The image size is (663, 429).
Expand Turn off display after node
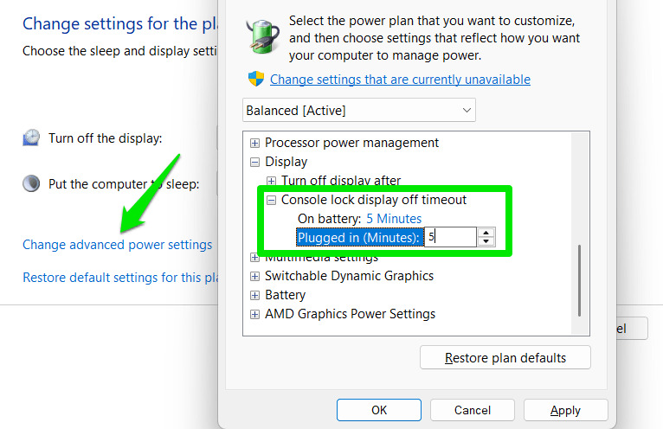(x=271, y=181)
